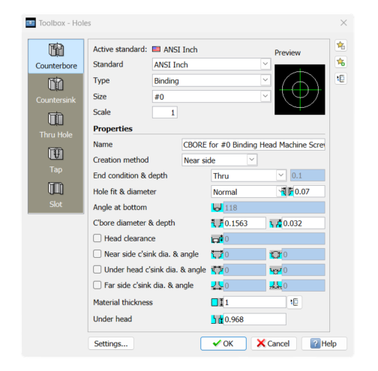Expand End condition dropdown showing Thru
378x371 pixels.
(249, 175)
